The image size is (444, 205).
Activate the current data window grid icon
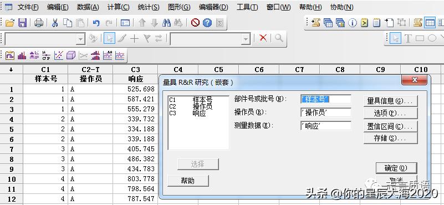point(430,23)
